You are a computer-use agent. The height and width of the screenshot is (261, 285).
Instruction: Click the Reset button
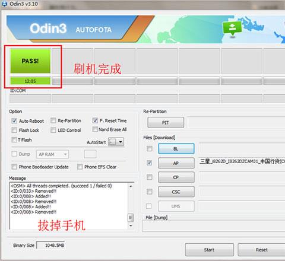(x=261, y=250)
